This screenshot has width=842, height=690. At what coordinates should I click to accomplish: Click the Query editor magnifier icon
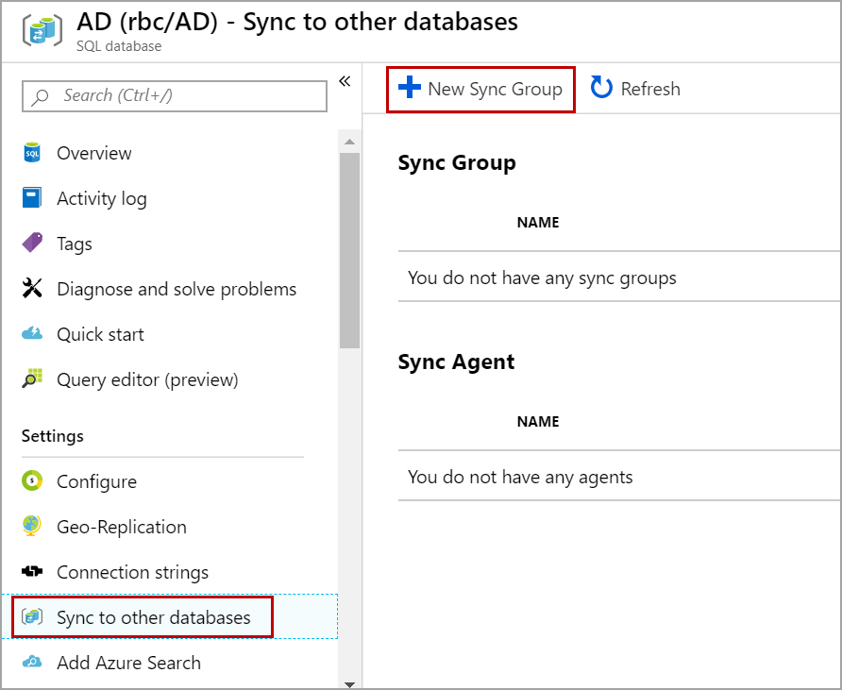pos(32,379)
